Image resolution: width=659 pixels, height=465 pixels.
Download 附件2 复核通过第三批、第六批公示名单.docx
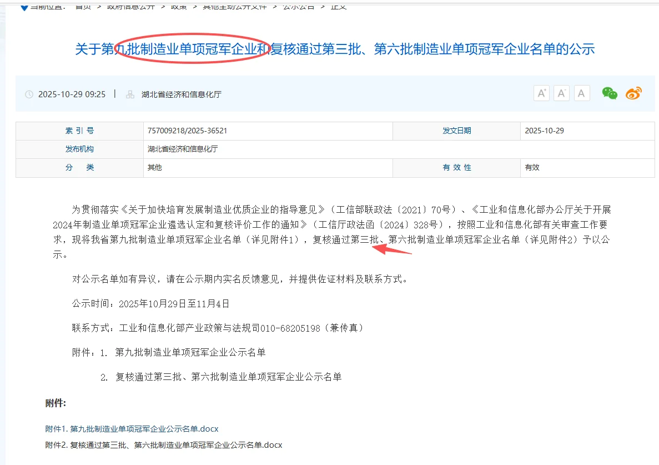point(164,445)
